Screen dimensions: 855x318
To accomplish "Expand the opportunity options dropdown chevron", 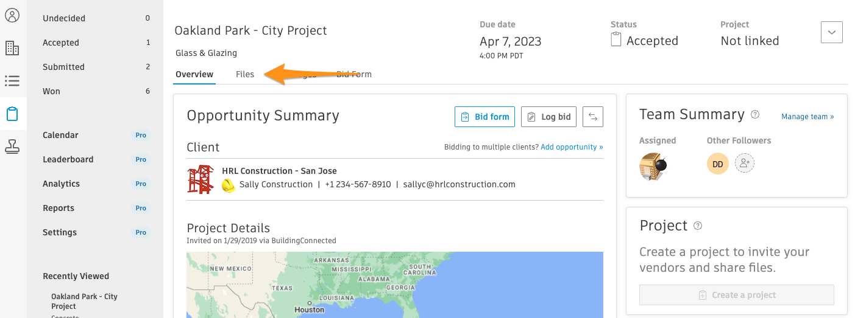I will click(x=832, y=32).
